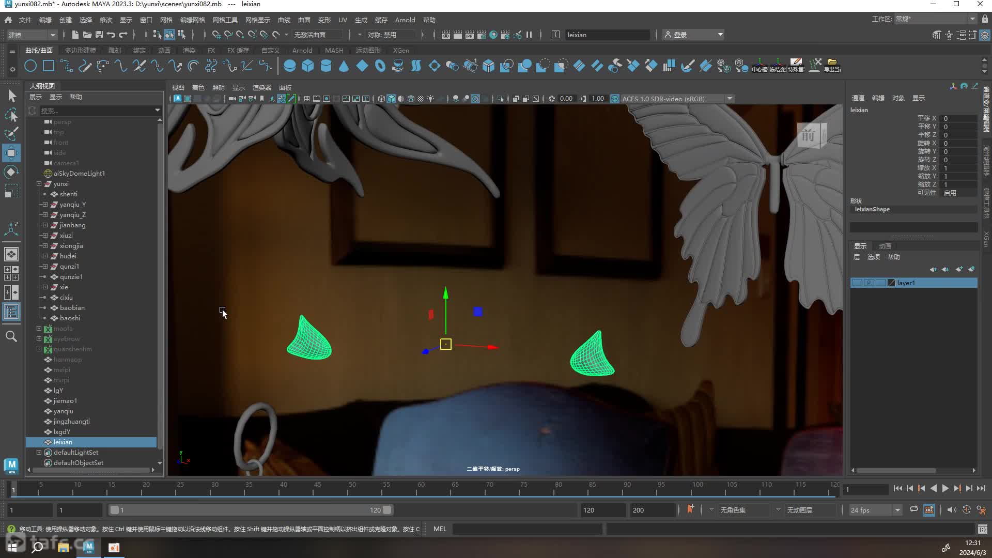Open the UV menu

[343, 20]
